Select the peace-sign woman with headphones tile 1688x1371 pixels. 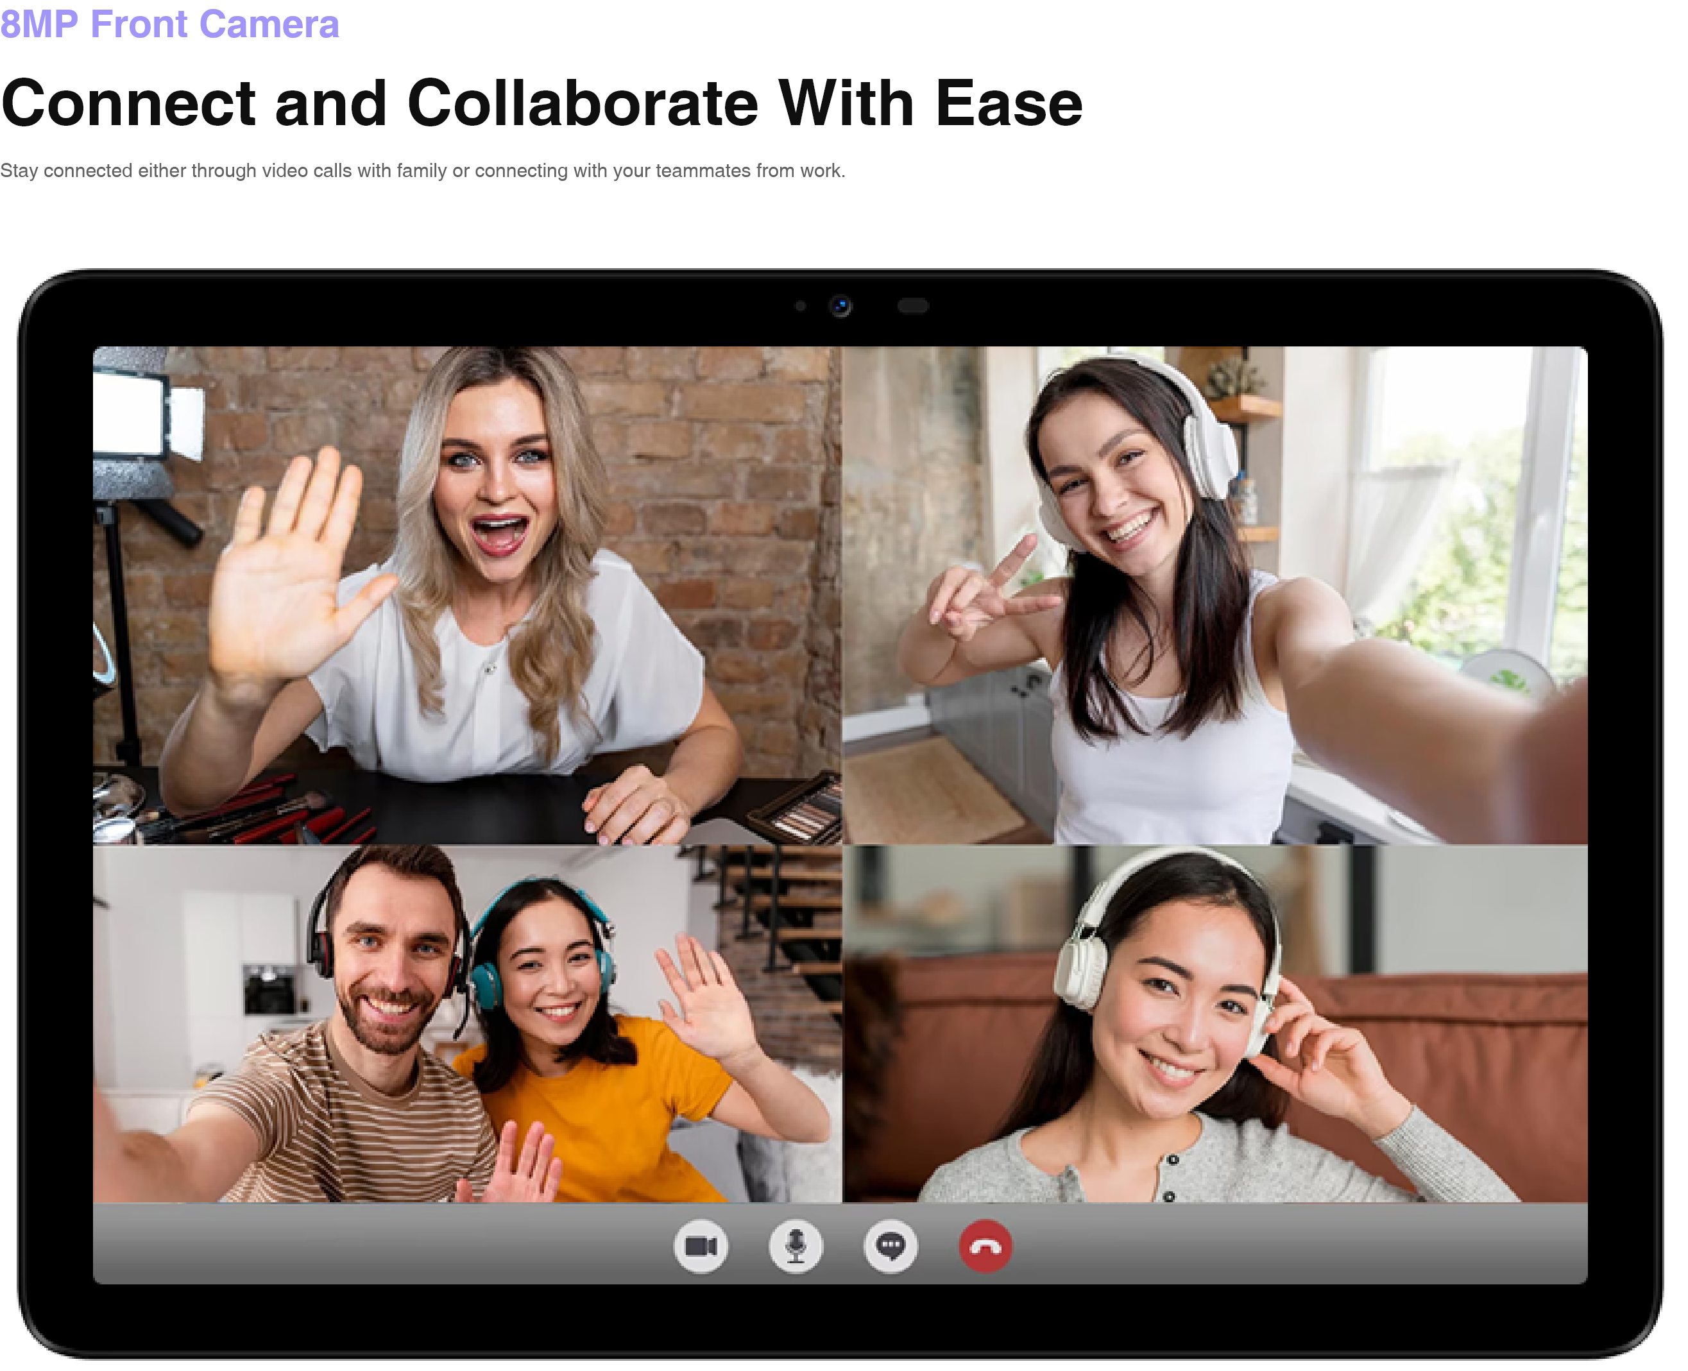[x=1215, y=595]
